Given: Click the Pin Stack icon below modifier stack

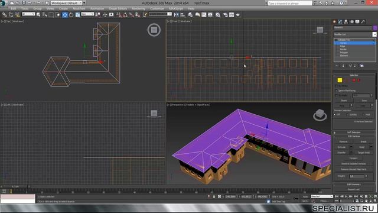Looking at the screenshot, I should point(337,66).
